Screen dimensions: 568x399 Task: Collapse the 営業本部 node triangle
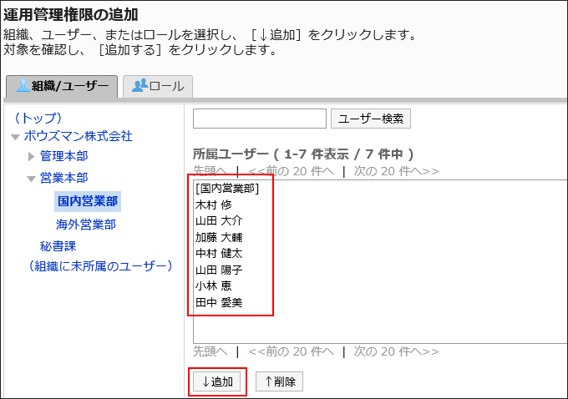32,179
